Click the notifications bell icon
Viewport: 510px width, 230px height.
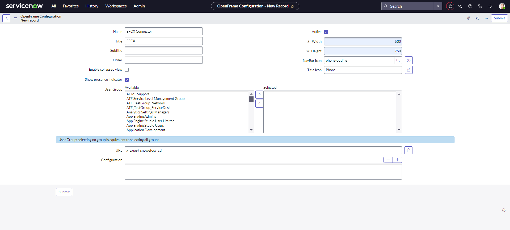490,6
